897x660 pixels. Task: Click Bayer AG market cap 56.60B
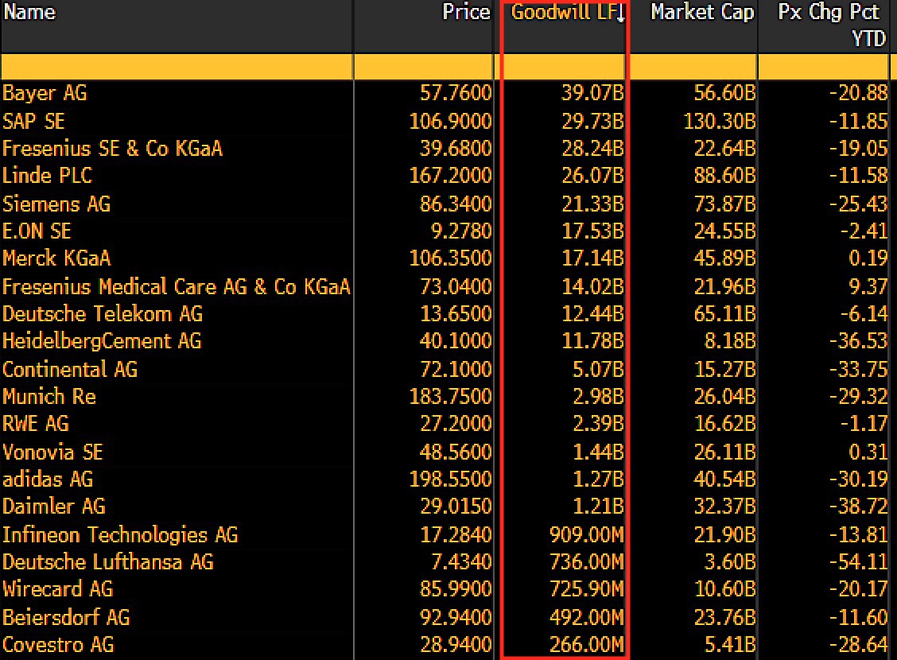(x=724, y=93)
